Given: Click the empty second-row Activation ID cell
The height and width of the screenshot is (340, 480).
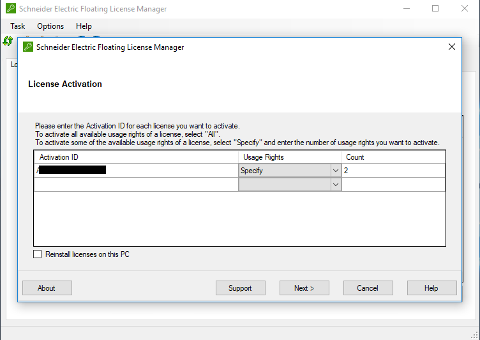Looking at the screenshot, I should 136,185.
